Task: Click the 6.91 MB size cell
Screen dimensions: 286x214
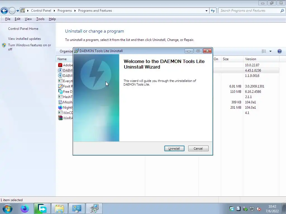Action: click(x=235, y=86)
